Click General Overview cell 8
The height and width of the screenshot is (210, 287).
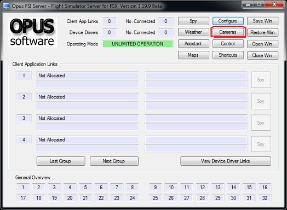point(132,188)
